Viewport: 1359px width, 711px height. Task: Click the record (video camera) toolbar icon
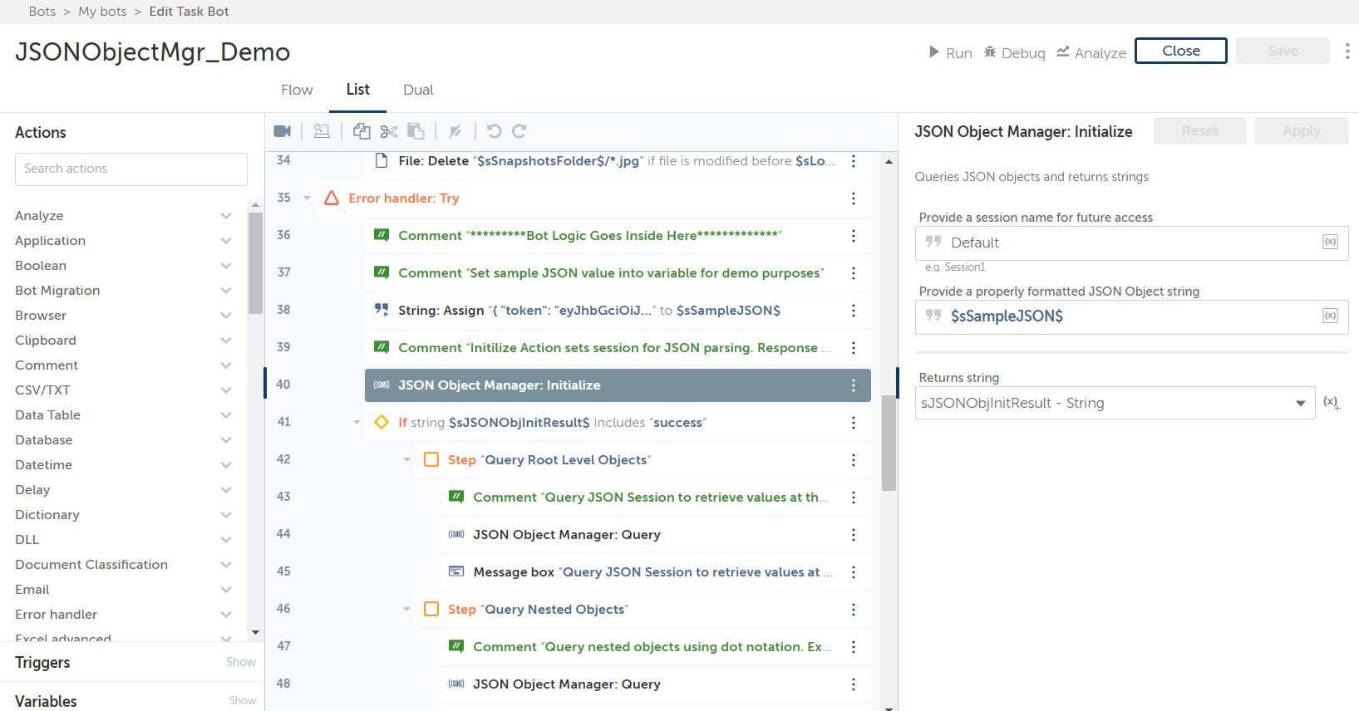283,131
